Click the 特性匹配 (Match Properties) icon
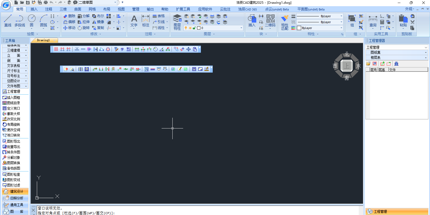The image size is (430, 215). click(285, 22)
